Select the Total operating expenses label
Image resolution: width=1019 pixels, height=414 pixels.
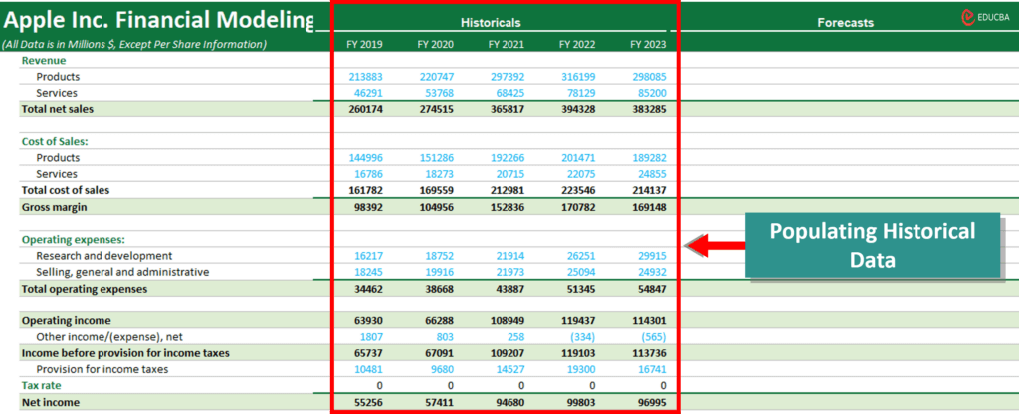85,289
